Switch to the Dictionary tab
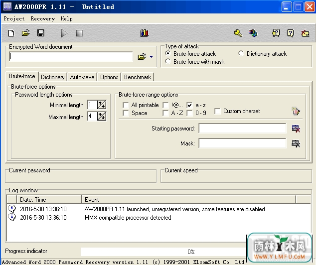The image size is (316, 265). click(x=53, y=77)
